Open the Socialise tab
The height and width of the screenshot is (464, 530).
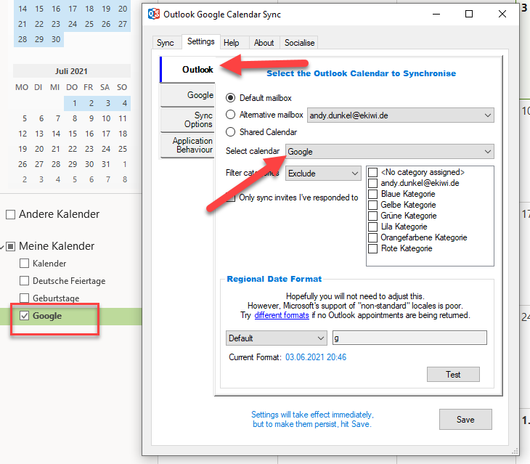(x=299, y=43)
